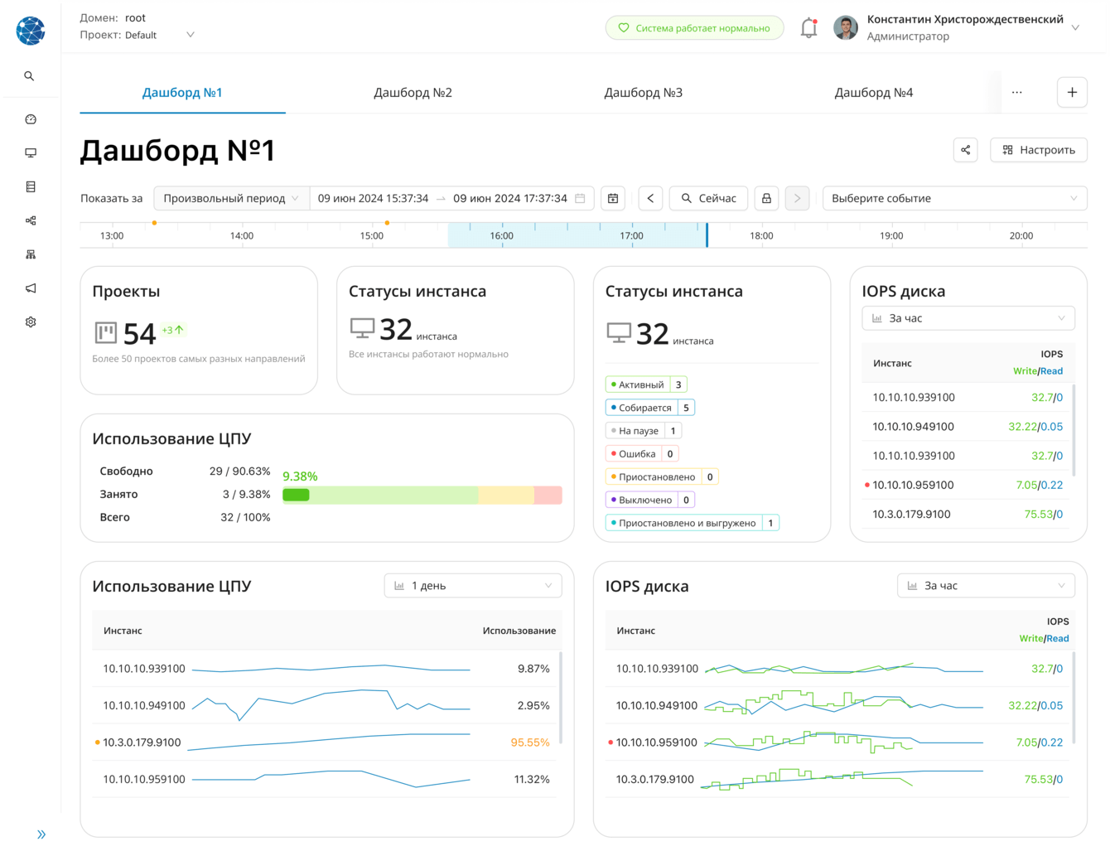Screen dimensions: 1110x856
Task: Click the calendar icon next to date range
Action: [x=613, y=199]
